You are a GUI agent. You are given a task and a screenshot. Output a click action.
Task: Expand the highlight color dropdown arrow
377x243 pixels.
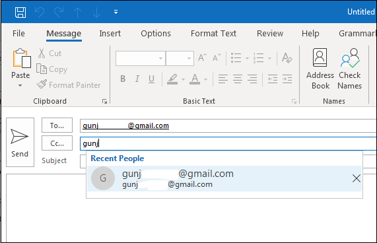coord(183,79)
